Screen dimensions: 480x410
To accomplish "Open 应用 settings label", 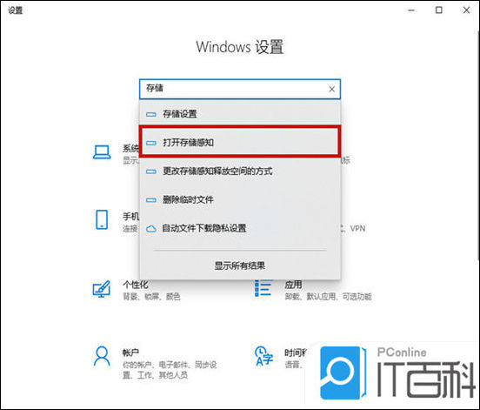I will point(293,285).
